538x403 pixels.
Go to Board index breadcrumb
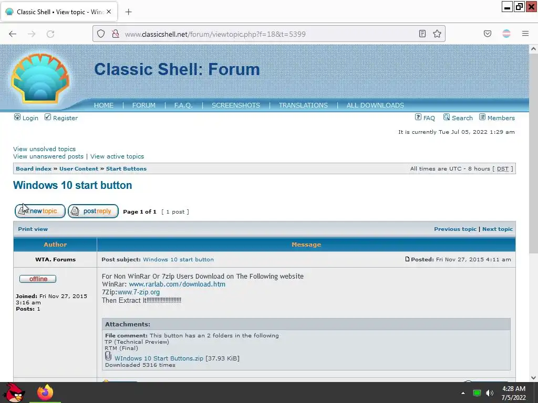tap(34, 168)
